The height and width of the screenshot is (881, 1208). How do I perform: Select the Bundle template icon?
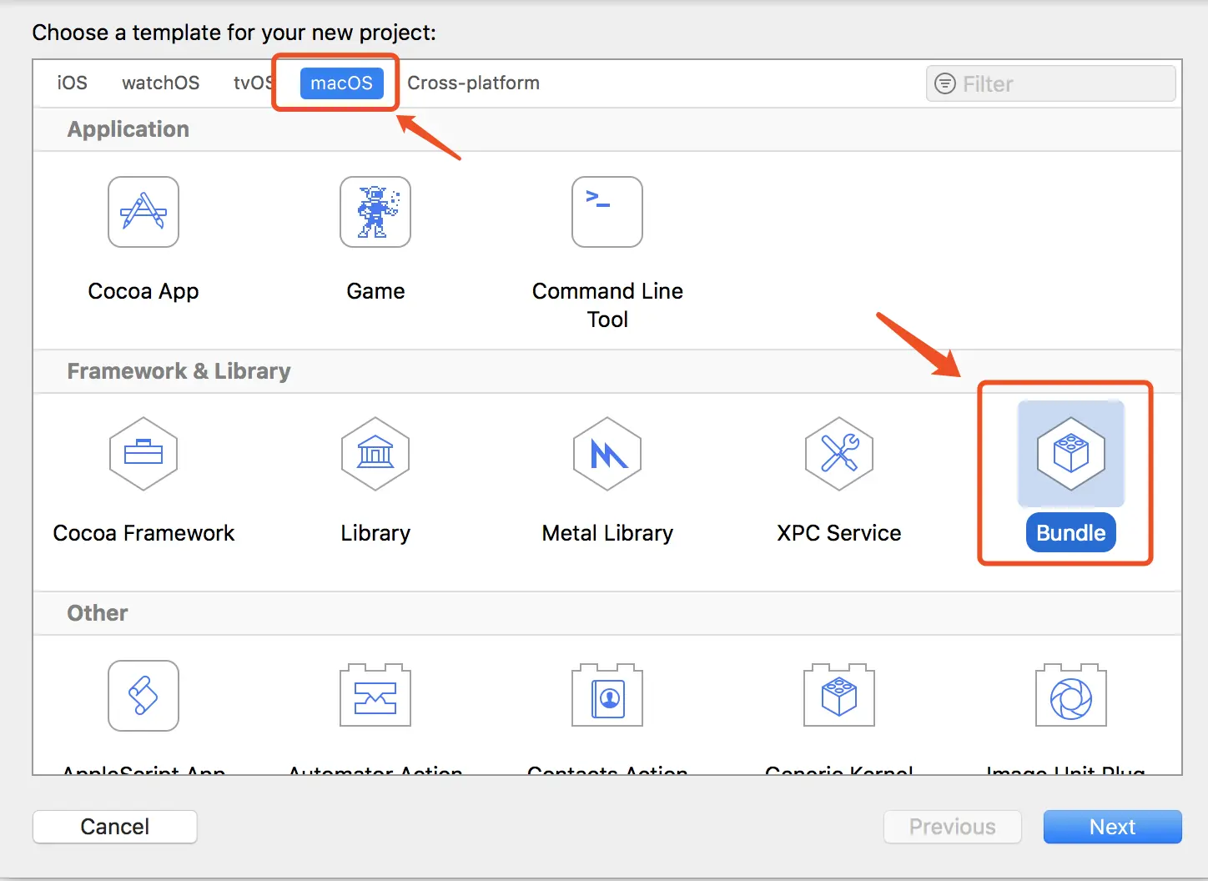[1071, 454]
